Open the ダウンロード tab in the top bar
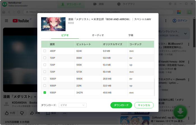The width and height of the screenshot is (196, 125). pos(71,4)
